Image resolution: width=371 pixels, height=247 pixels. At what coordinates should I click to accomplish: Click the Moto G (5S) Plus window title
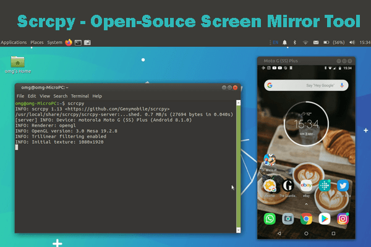pos(281,61)
